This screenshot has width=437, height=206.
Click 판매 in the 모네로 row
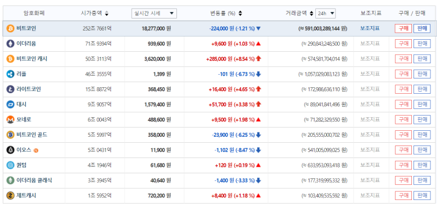click(x=422, y=120)
